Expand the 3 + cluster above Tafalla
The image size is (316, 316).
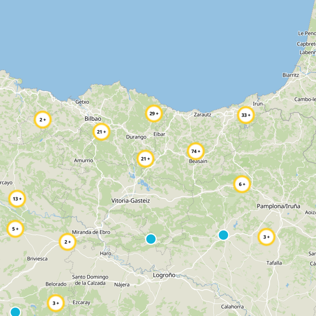[266, 237]
